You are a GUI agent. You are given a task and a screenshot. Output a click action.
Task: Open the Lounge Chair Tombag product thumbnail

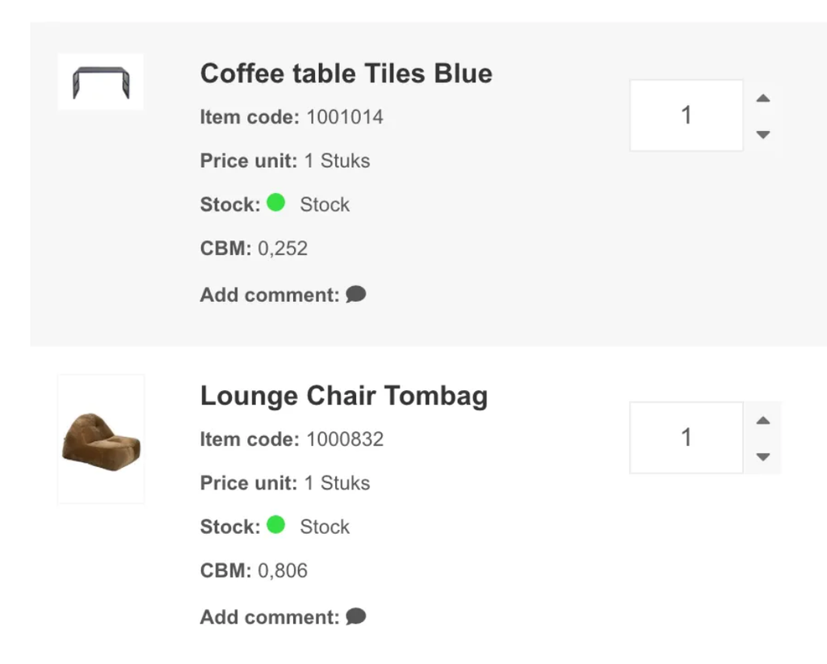(x=101, y=439)
